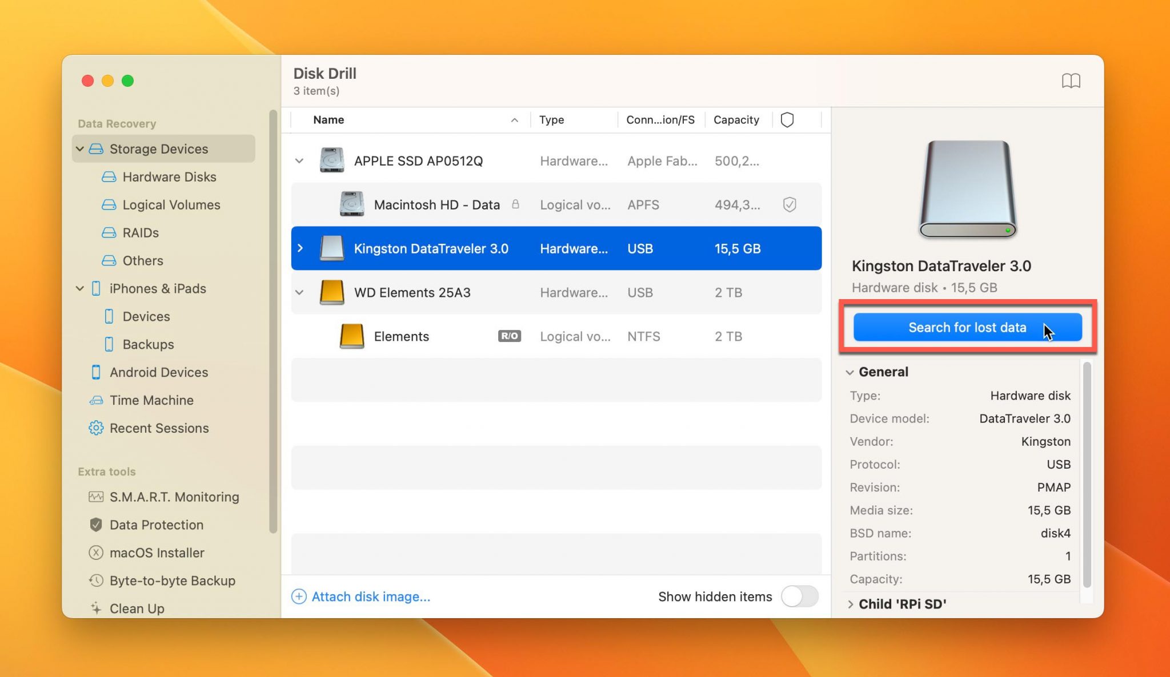Collapse the APPLE SSD AP0512Q disk row

[x=299, y=160]
